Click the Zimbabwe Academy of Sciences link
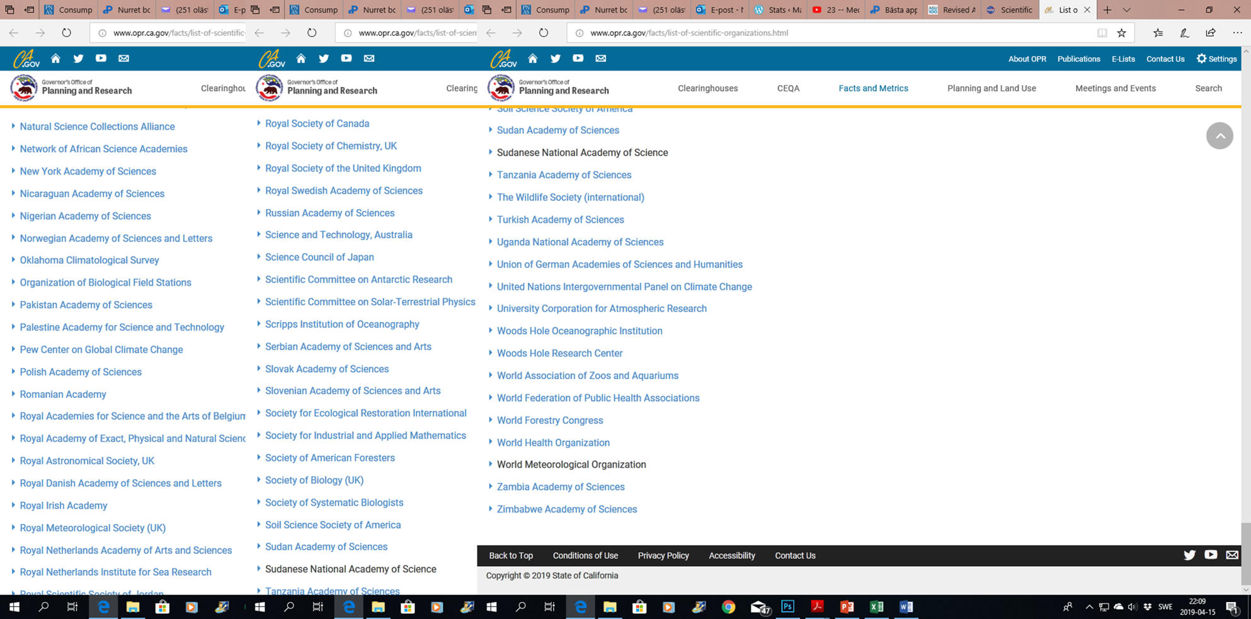1251x619 pixels. 566,509
